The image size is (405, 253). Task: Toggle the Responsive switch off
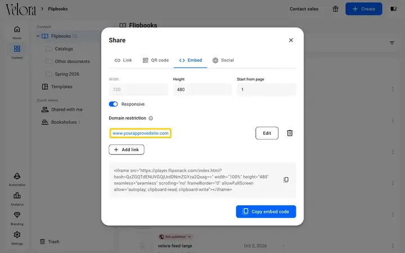click(x=113, y=104)
